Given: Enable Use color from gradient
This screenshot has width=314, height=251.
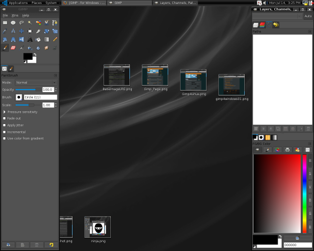Looking at the screenshot, I should pos(4,138).
